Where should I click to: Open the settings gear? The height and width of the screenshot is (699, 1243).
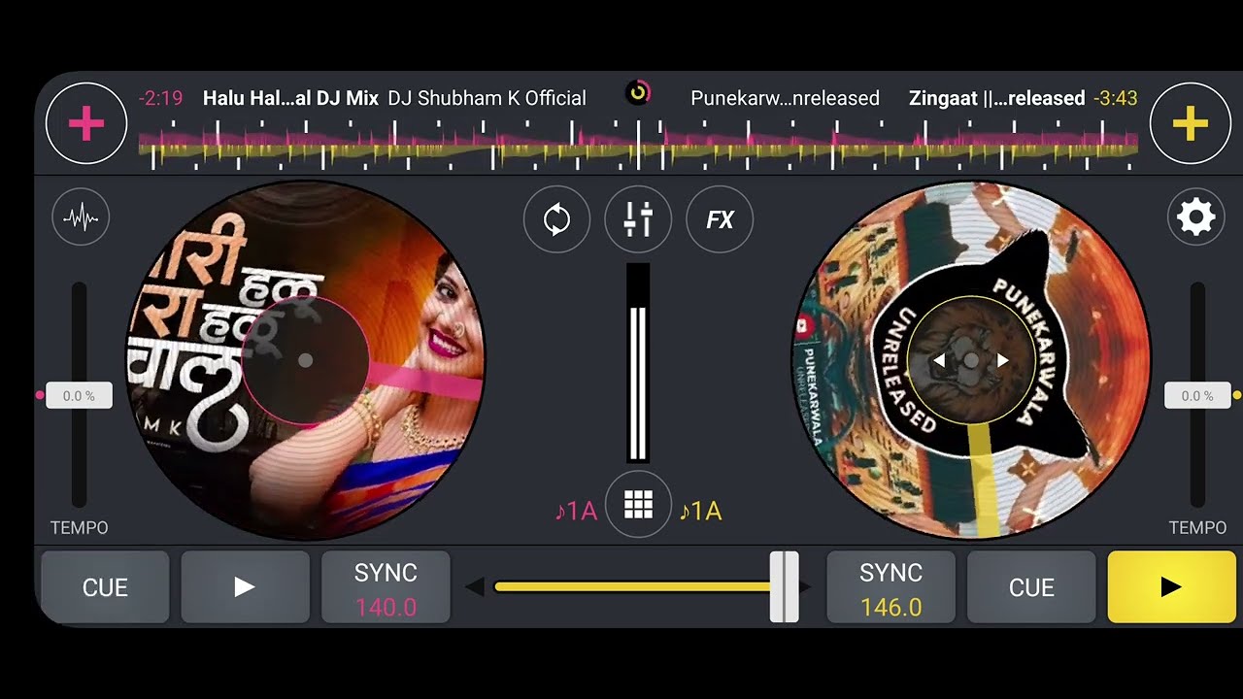pyautogui.click(x=1195, y=217)
